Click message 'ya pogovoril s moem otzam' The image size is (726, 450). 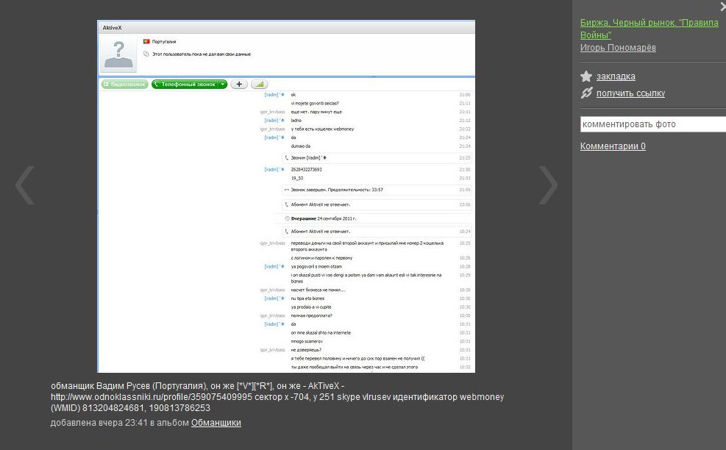pyautogui.click(x=316, y=267)
